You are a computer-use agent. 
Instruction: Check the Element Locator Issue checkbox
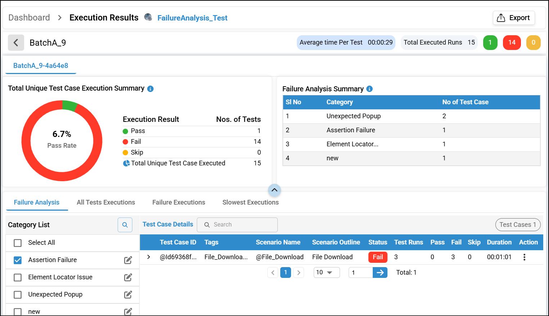[18, 278]
